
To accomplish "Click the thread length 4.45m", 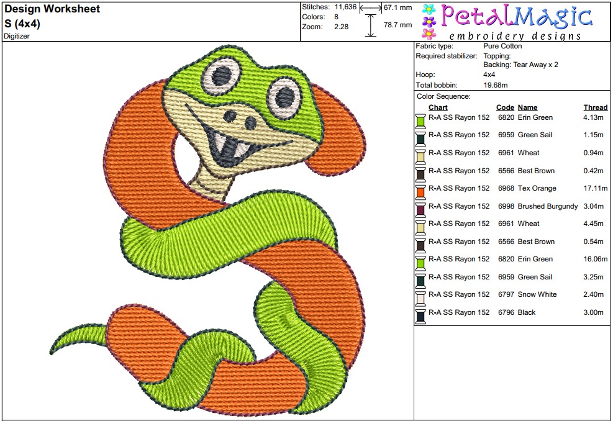I will click(593, 224).
